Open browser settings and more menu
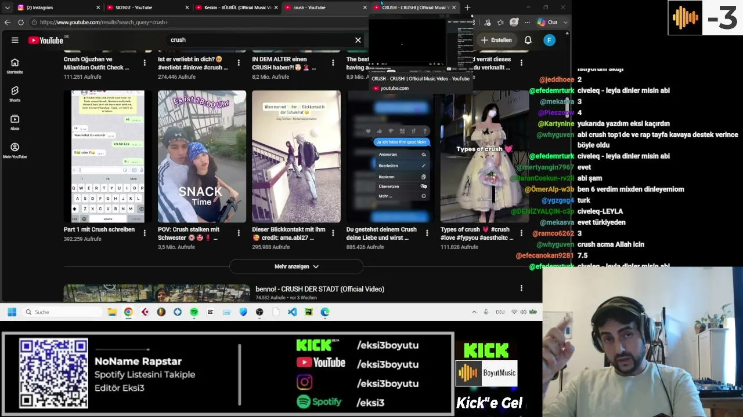 tap(527, 22)
